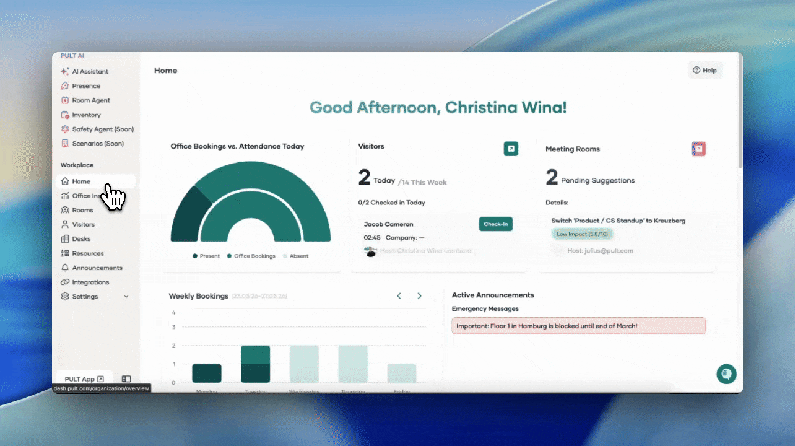This screenshot has width=795, height=446.
Task: Open the Floor 1 Hamburg emergency message
Action: (578, 326)
